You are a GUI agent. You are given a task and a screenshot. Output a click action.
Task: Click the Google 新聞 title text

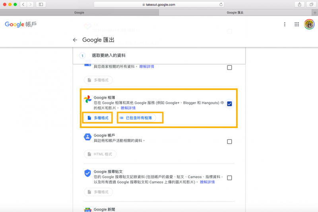pos(104,209)
